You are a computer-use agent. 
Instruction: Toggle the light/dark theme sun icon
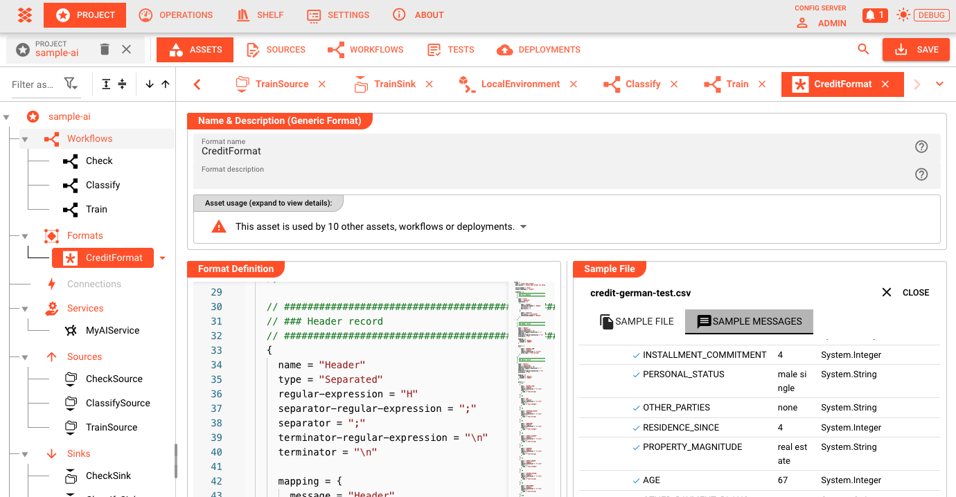tap(903, 15)
